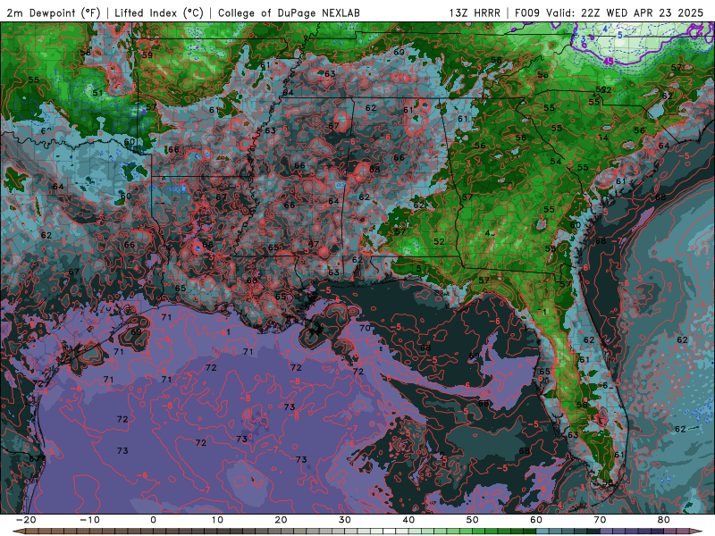
Task: Click the '20' colorbar tick label
Action: click(x=281, y=520)
